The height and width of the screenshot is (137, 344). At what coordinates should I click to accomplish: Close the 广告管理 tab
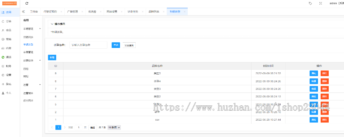click(x=82, y=11)
